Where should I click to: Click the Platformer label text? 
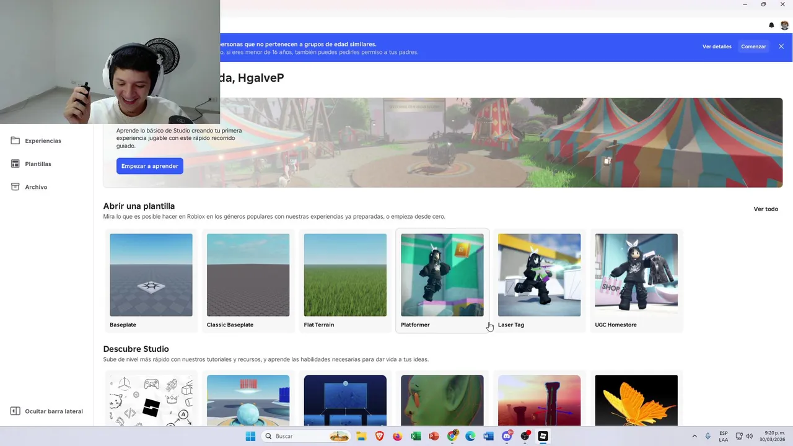tap(415, 325)
